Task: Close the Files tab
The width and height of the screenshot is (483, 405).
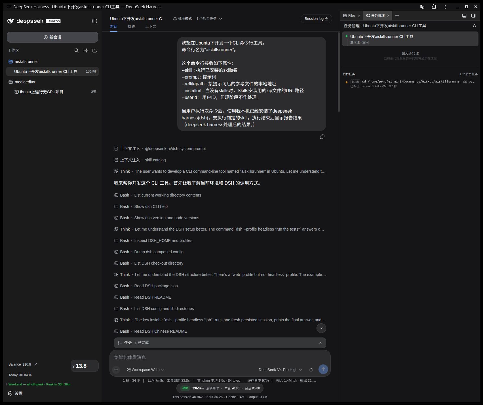Action: pyautogui.click(x=359, y=16)
